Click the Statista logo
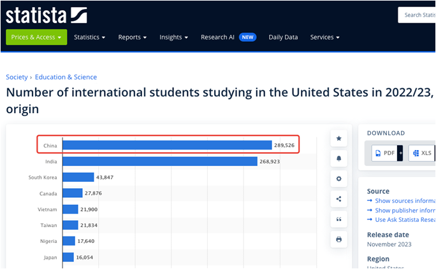The width and height of the screenshot is (436, 269). pos(46,15)
